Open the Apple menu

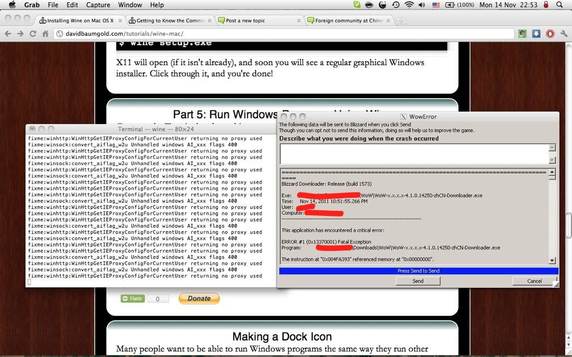pos(12,5)
